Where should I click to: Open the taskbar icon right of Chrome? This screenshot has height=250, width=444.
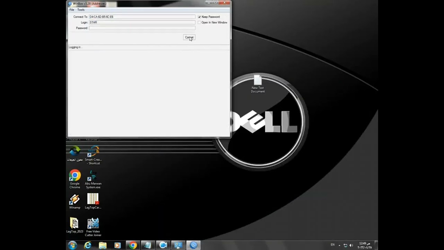[x=148, y=245]
